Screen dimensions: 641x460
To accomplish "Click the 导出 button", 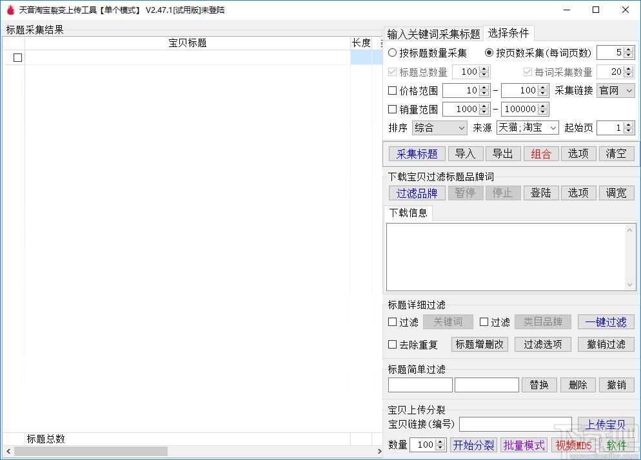I will pyautogui.click(x=503, y=154).
